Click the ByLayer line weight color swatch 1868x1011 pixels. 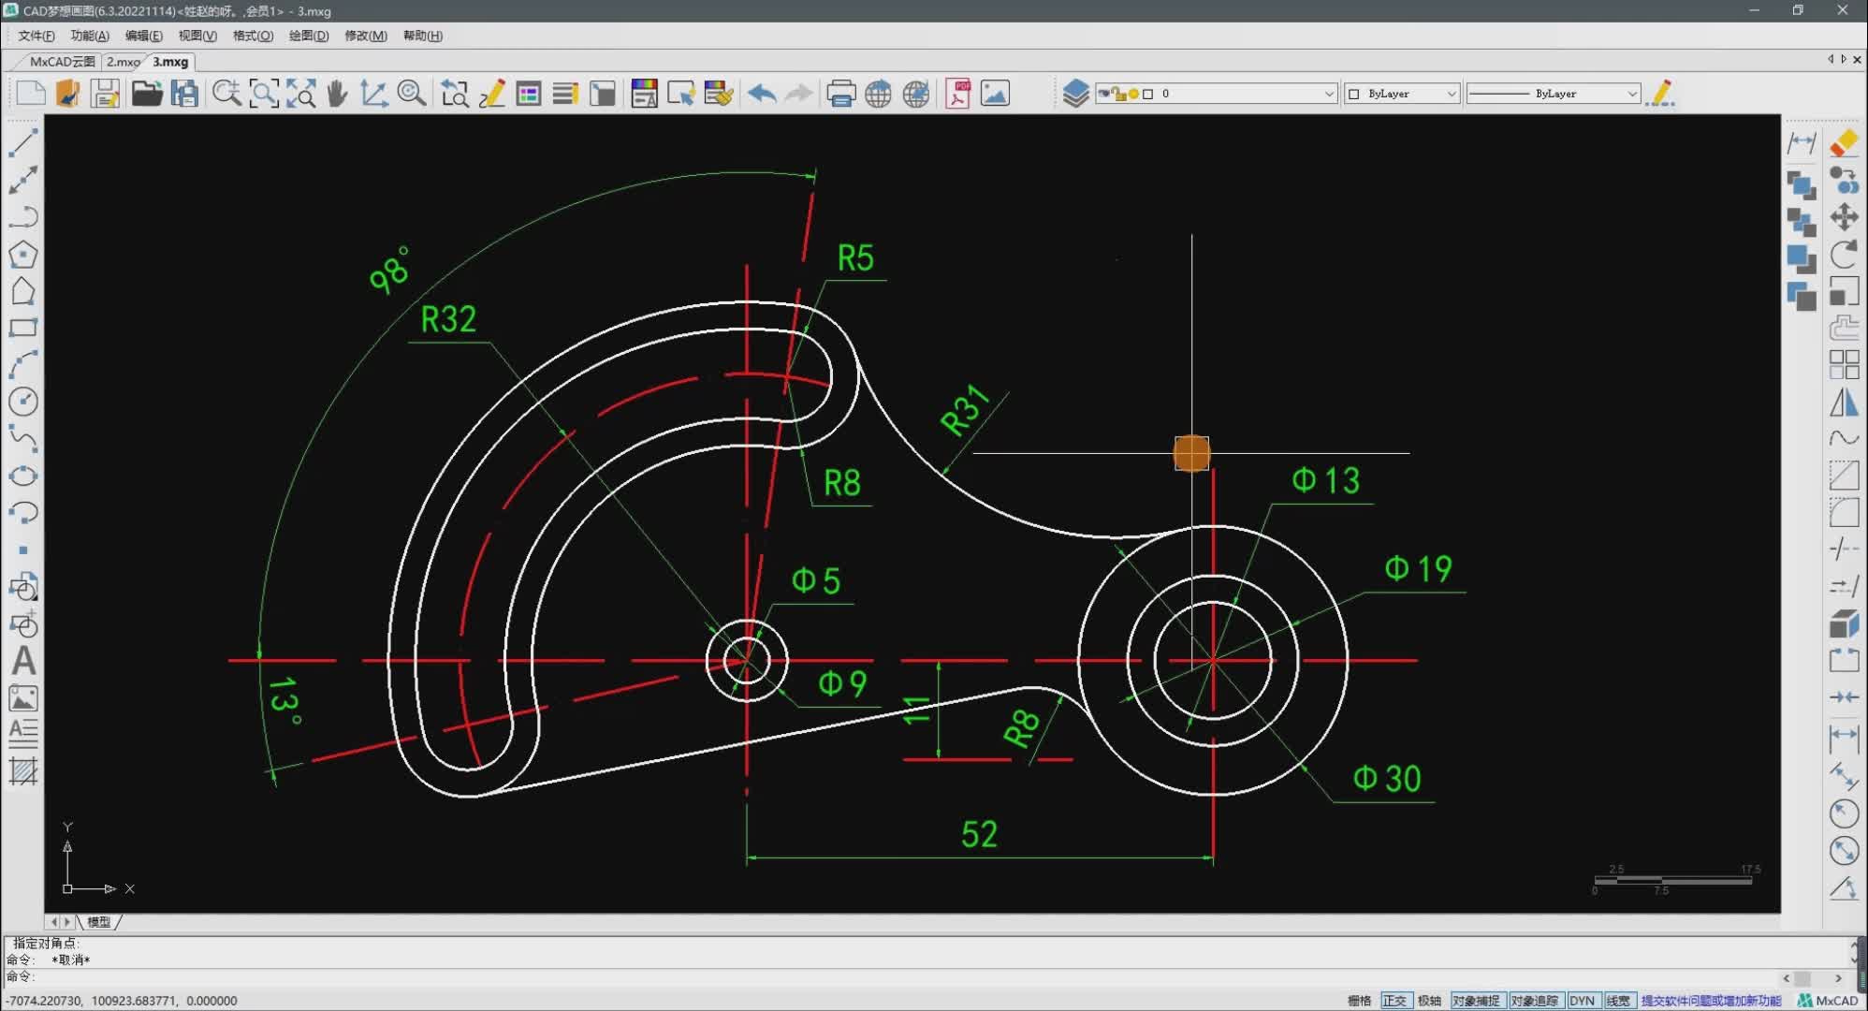point(1355,94)
